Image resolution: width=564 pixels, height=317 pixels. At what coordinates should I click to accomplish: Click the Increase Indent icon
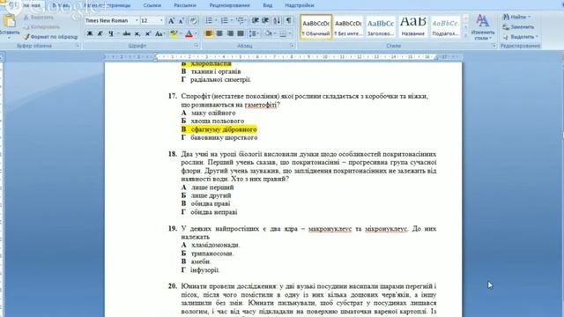coord(265,21)
